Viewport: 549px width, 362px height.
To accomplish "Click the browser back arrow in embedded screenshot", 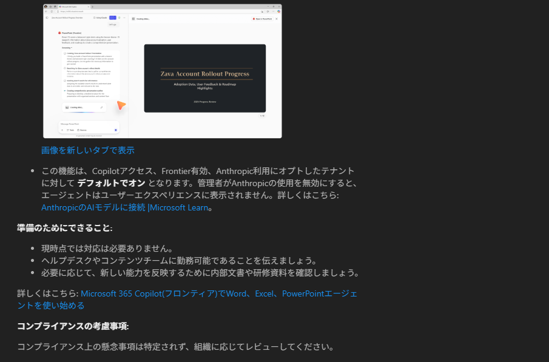I will (47, 11).
